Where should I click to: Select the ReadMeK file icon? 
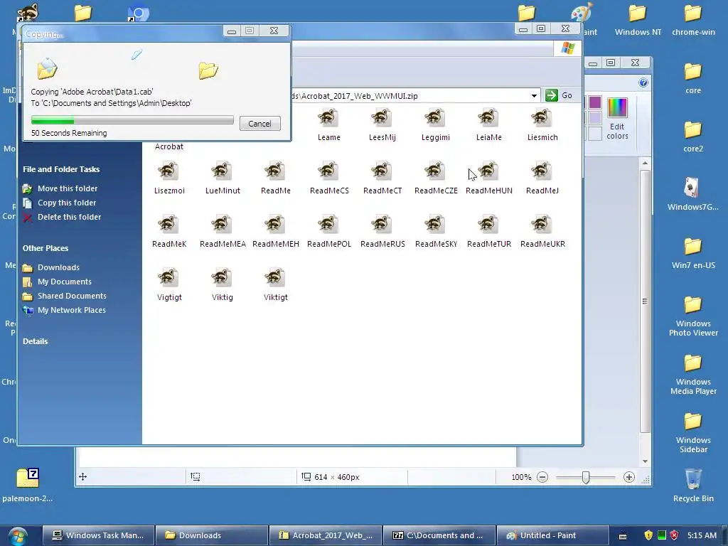pyautogui.click(x=169, y=225)
